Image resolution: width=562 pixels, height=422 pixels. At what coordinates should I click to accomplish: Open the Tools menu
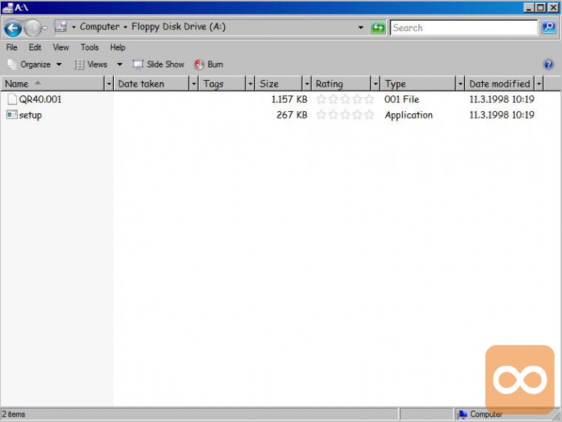(x=89, y=47)
